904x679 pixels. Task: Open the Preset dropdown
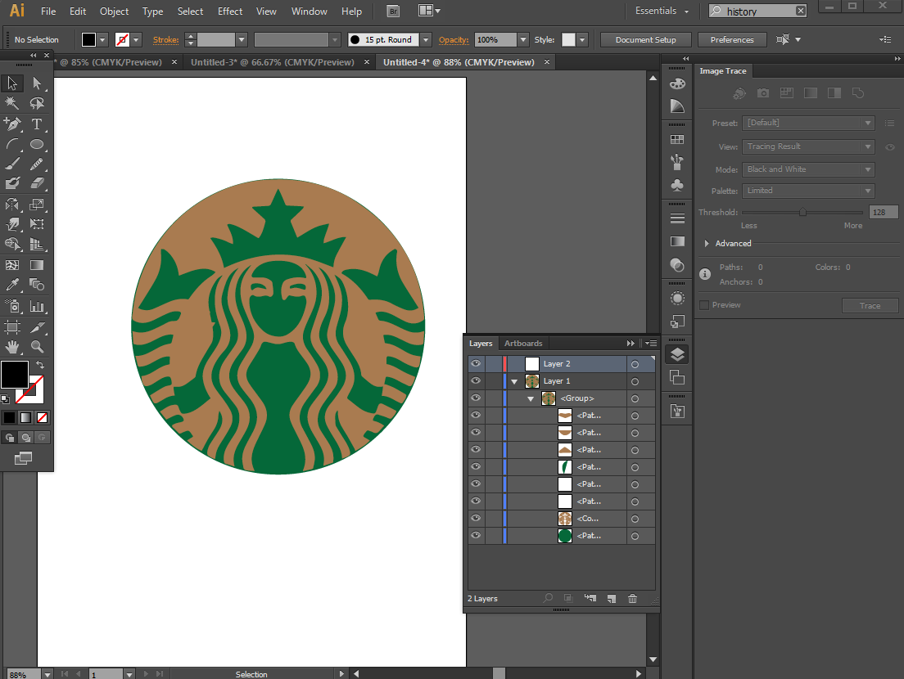[x=808, y=123]
